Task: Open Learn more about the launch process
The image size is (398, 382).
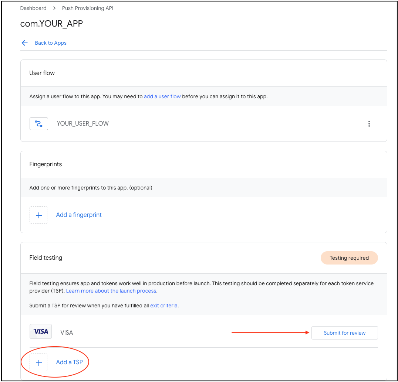Action: (x=111, y=291)
